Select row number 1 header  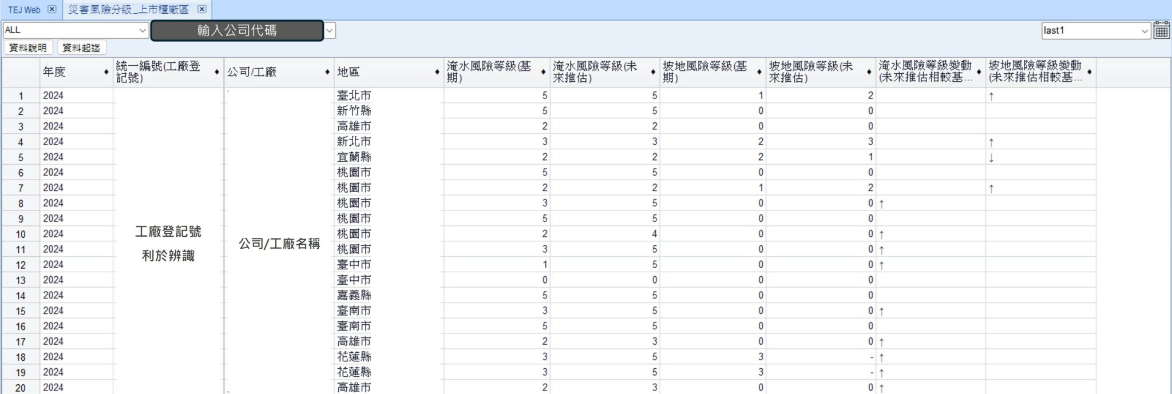[21, 95]
